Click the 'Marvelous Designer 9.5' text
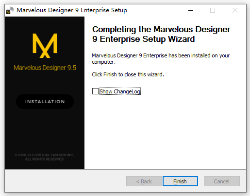Viewport: 250px width, 196px height. 45,68
